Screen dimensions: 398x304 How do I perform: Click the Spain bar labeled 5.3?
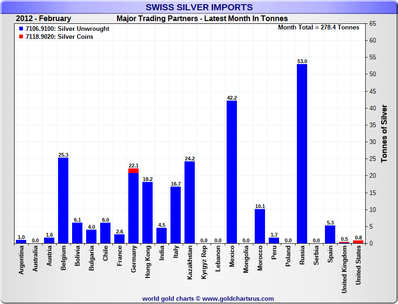coord(330,234)
